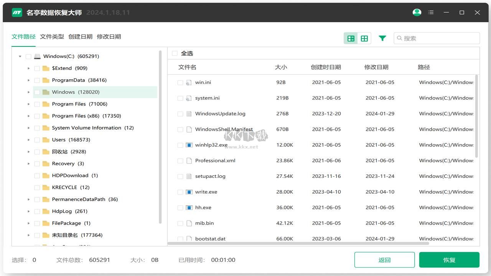Collapse the Windows(C:) drive tree node
The width and height of the screenshot is (491, 276).
(x=20, y=56)
